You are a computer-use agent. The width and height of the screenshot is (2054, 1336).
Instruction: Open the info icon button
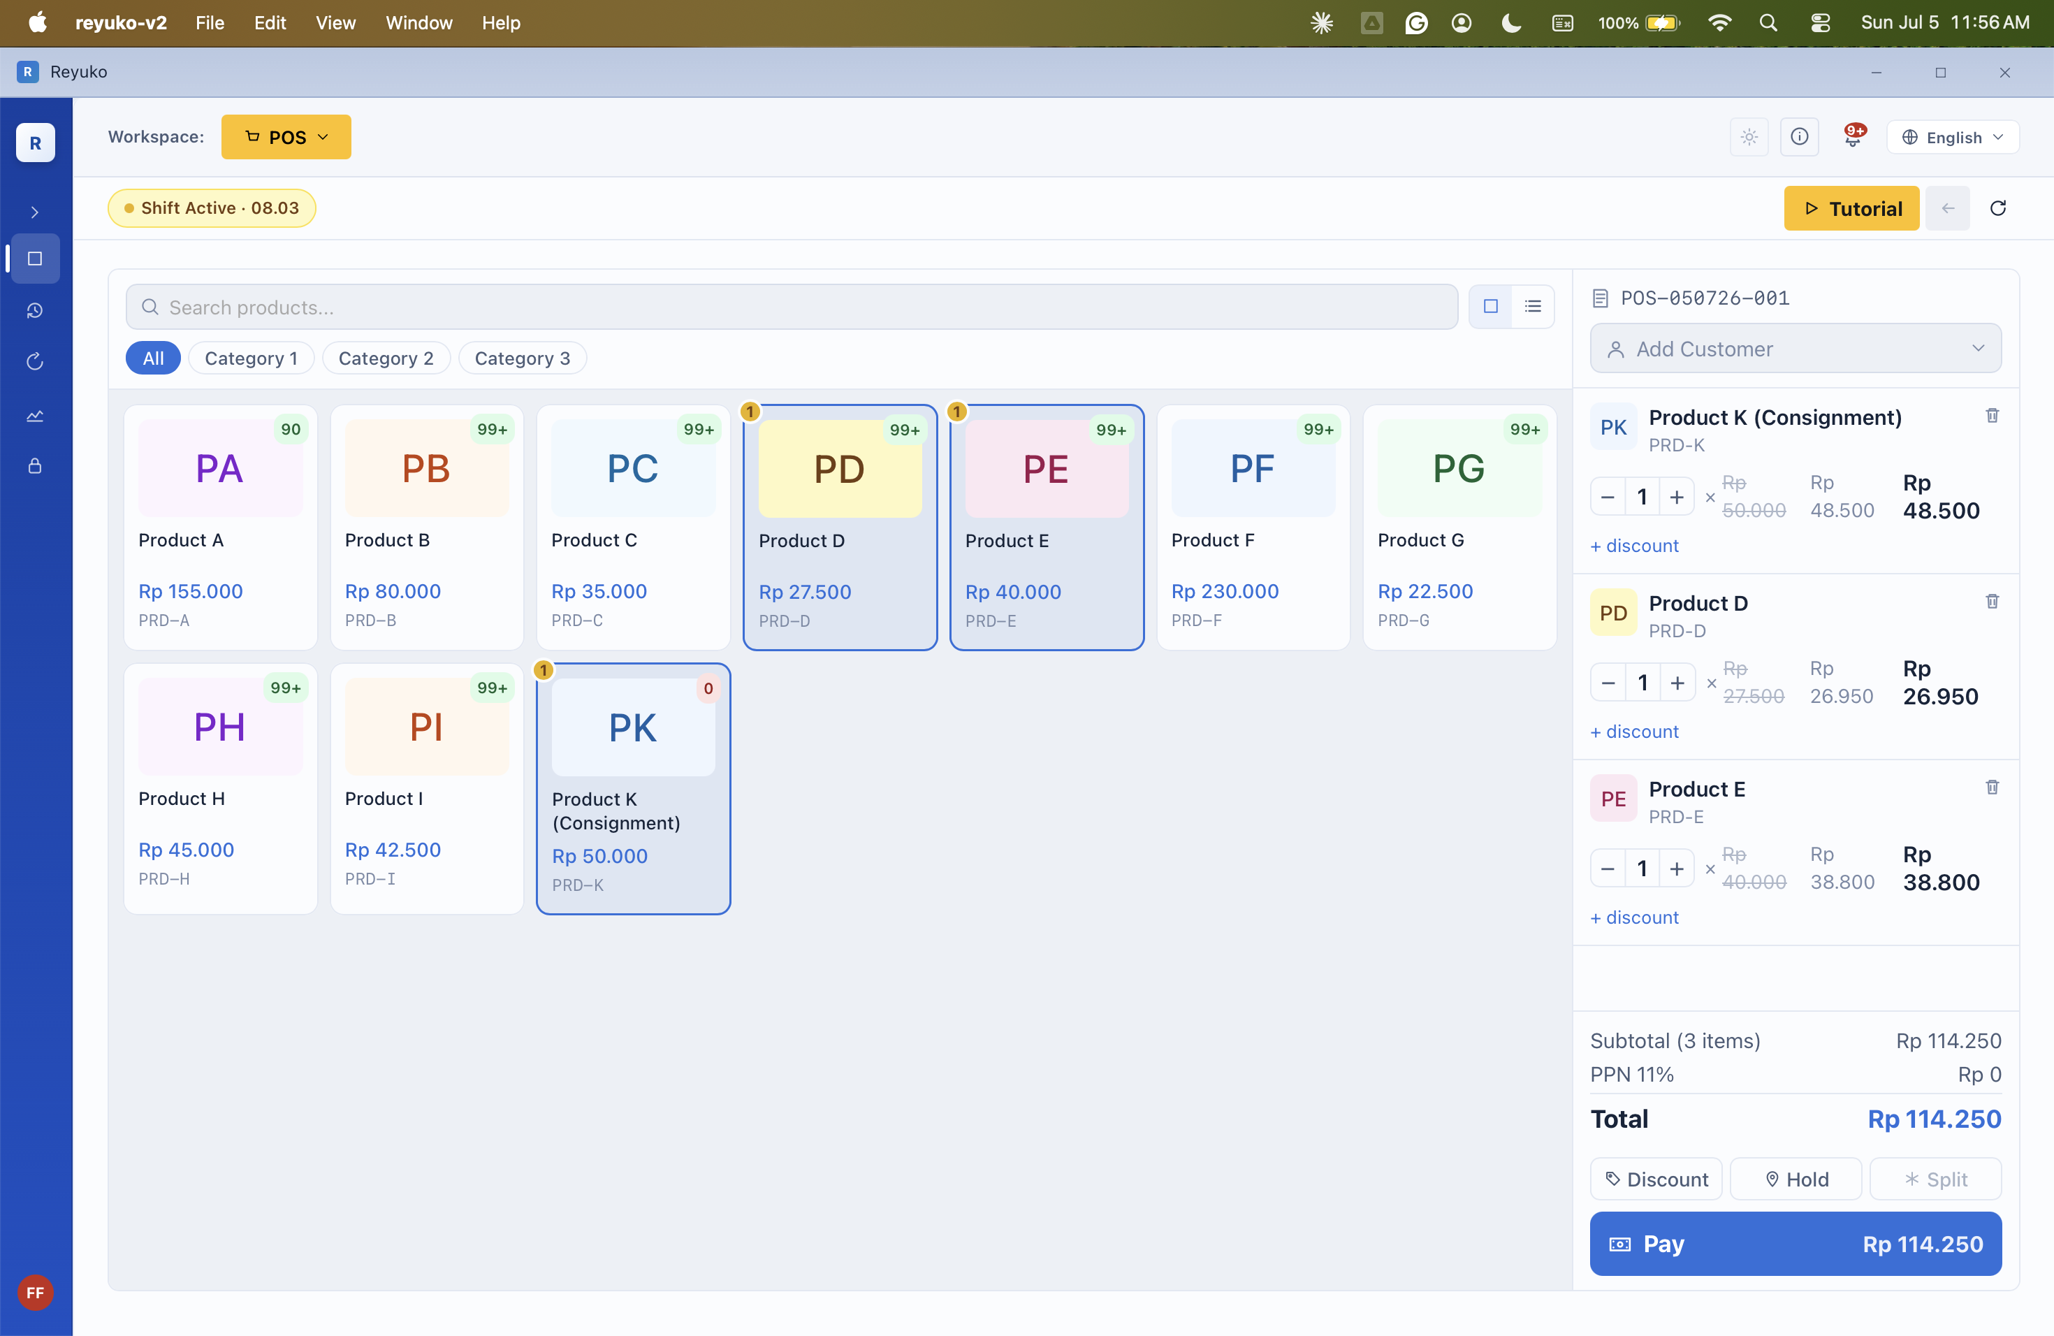(1800, 137)
